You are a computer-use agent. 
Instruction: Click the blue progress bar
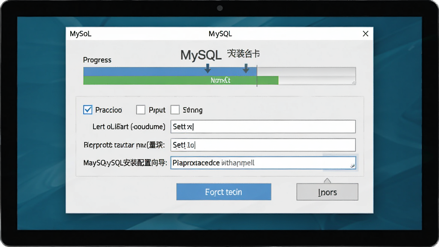170,72
